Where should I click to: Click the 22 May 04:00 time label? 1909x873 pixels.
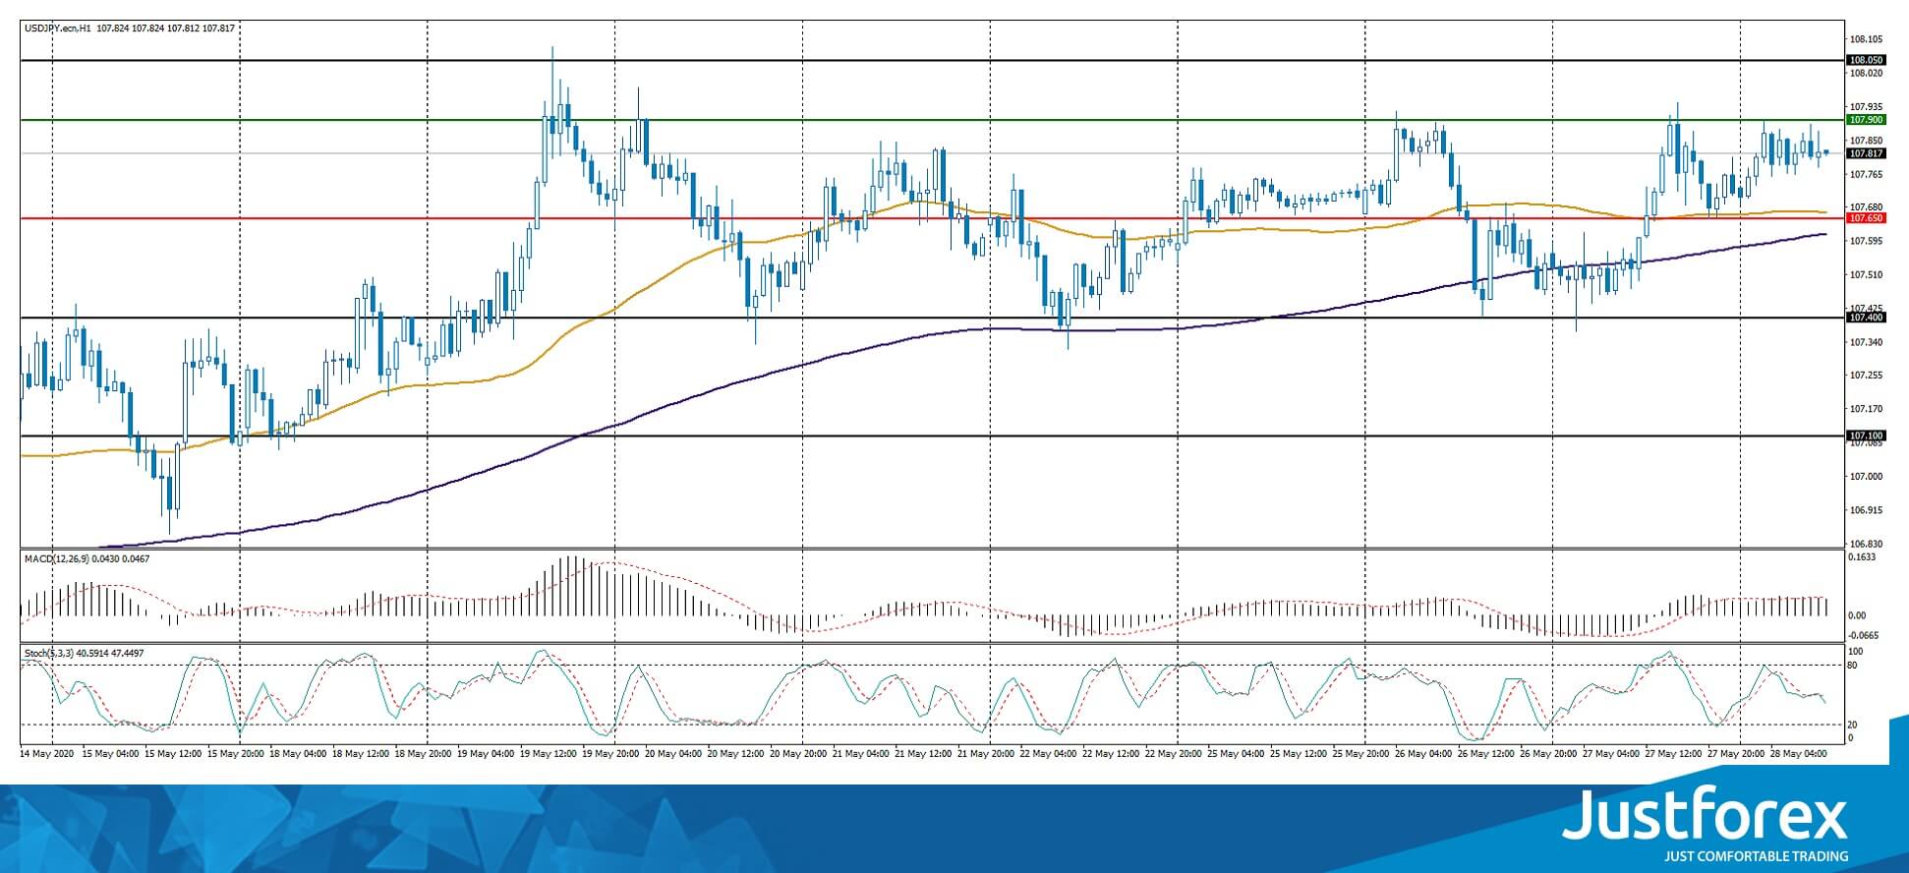pyautogui.click(x=1049, y=753)
